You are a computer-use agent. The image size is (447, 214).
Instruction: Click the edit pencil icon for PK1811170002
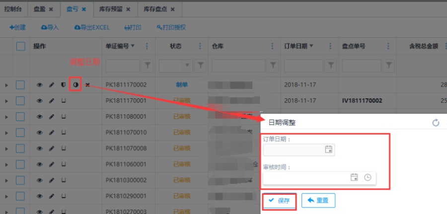click(52, 85)
